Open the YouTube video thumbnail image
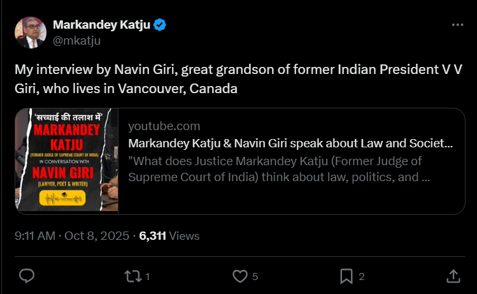Viewport: 477px width, 294px height. [67, 161]
